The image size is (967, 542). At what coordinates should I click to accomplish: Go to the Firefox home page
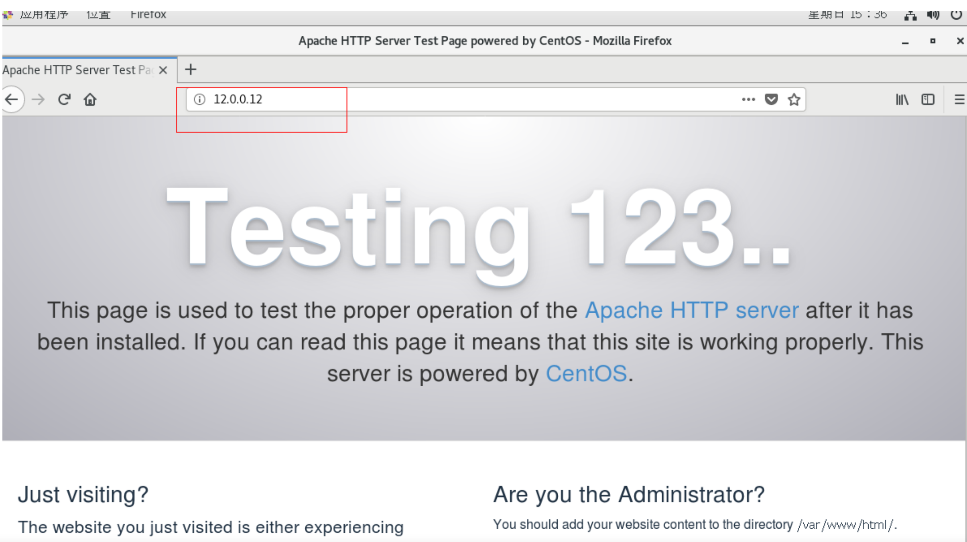[90, 99]
